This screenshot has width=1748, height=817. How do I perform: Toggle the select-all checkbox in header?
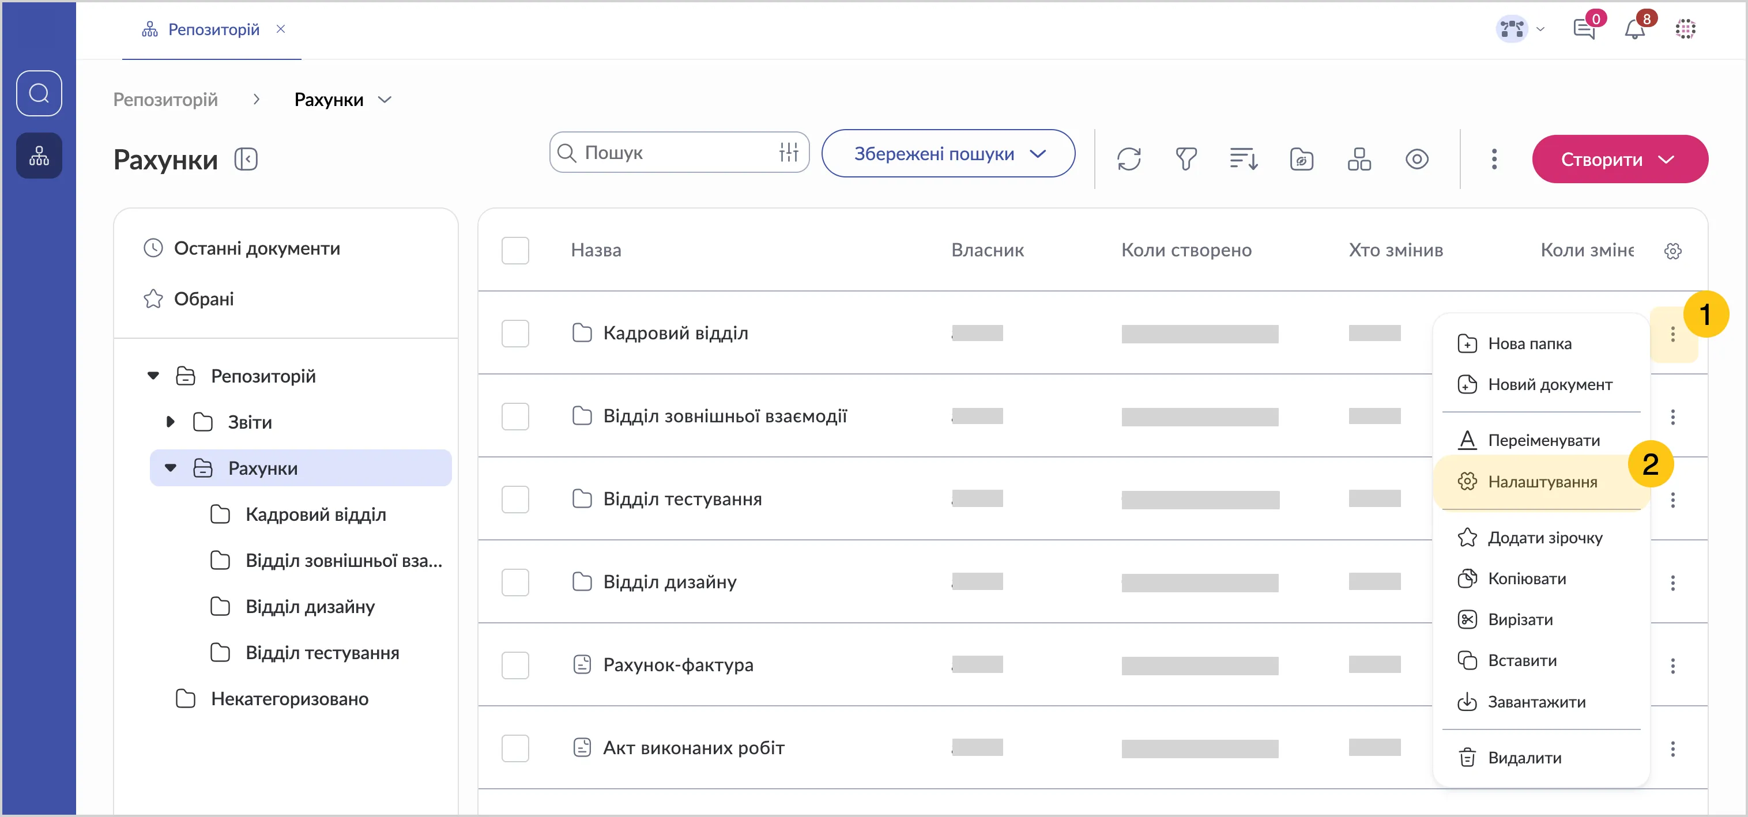pyautogui.click(x=515, y=251)
